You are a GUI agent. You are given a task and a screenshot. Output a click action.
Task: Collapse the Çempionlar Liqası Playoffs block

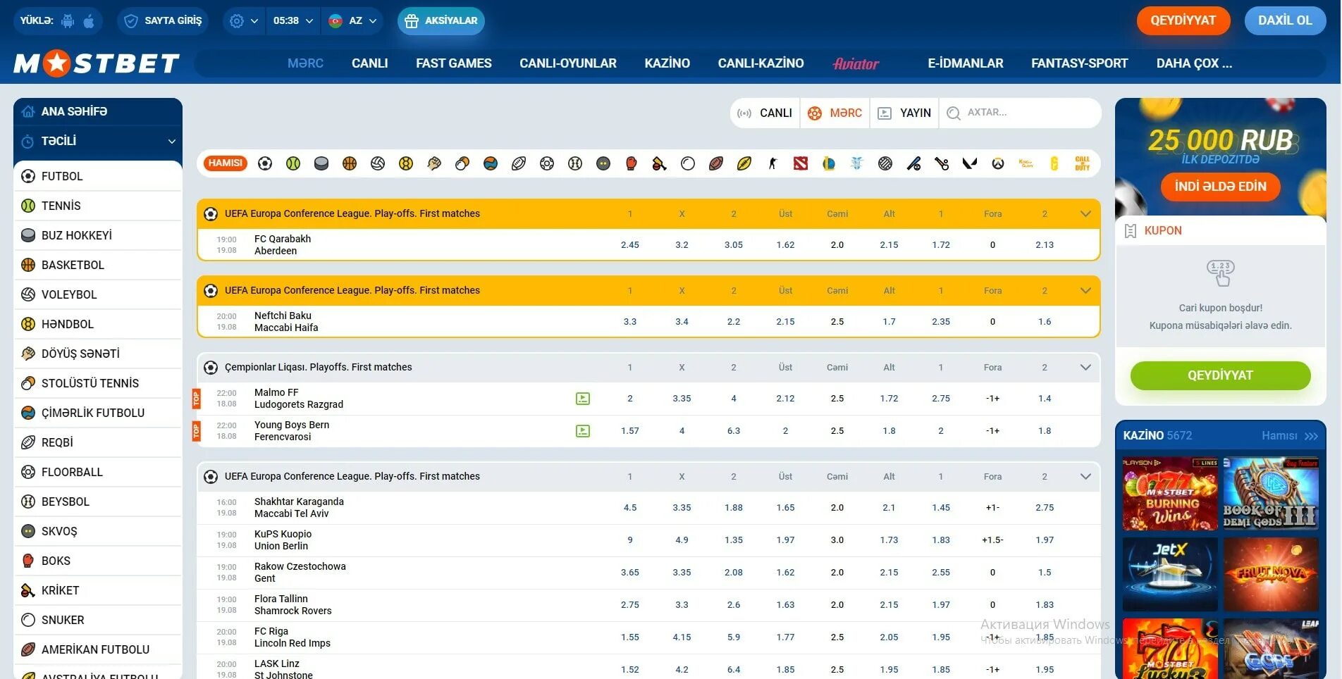click(1085, 367)
